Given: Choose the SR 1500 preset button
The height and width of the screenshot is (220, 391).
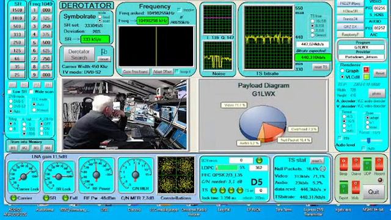Looking at the screenshot, I should pyautogui.click(x=17, y=10).
